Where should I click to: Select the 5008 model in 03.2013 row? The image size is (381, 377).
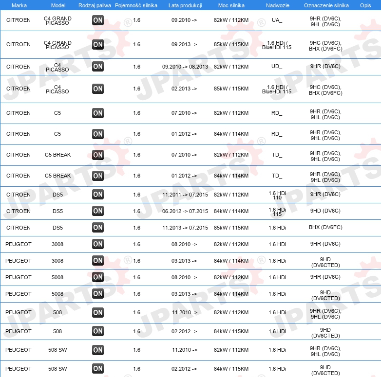tap(57, 294)
